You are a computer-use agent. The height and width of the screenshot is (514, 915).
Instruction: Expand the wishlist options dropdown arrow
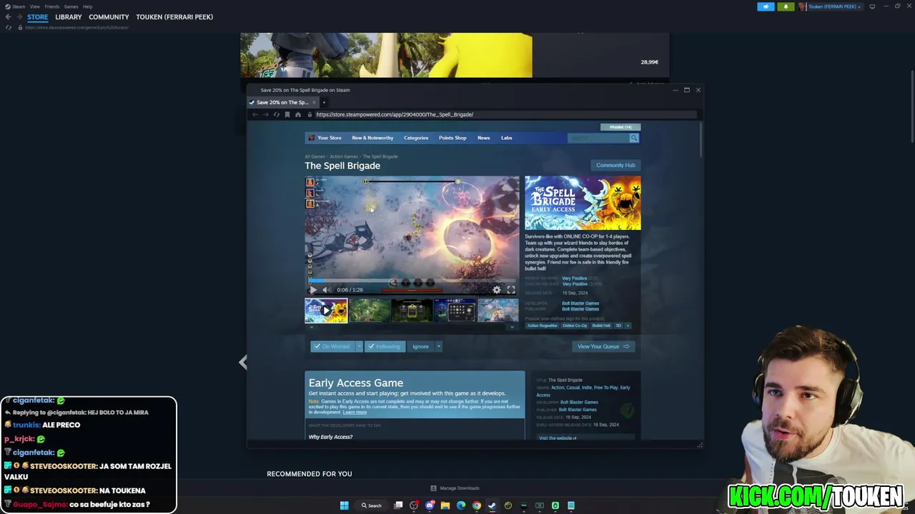click(x=359, y=346)
